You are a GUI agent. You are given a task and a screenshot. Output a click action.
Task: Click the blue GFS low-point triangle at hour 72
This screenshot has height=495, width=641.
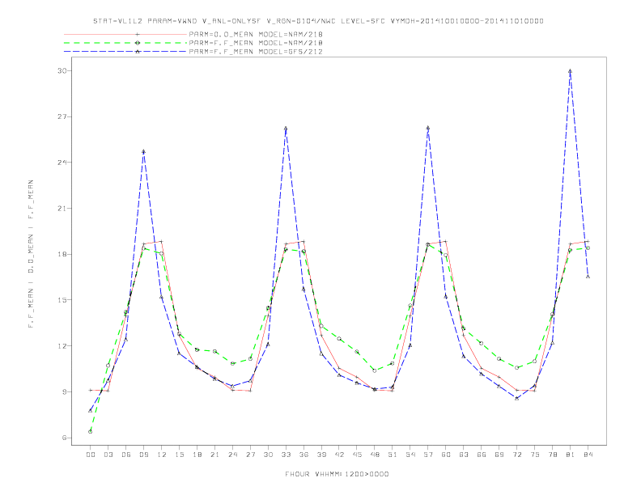click(516, 398)
